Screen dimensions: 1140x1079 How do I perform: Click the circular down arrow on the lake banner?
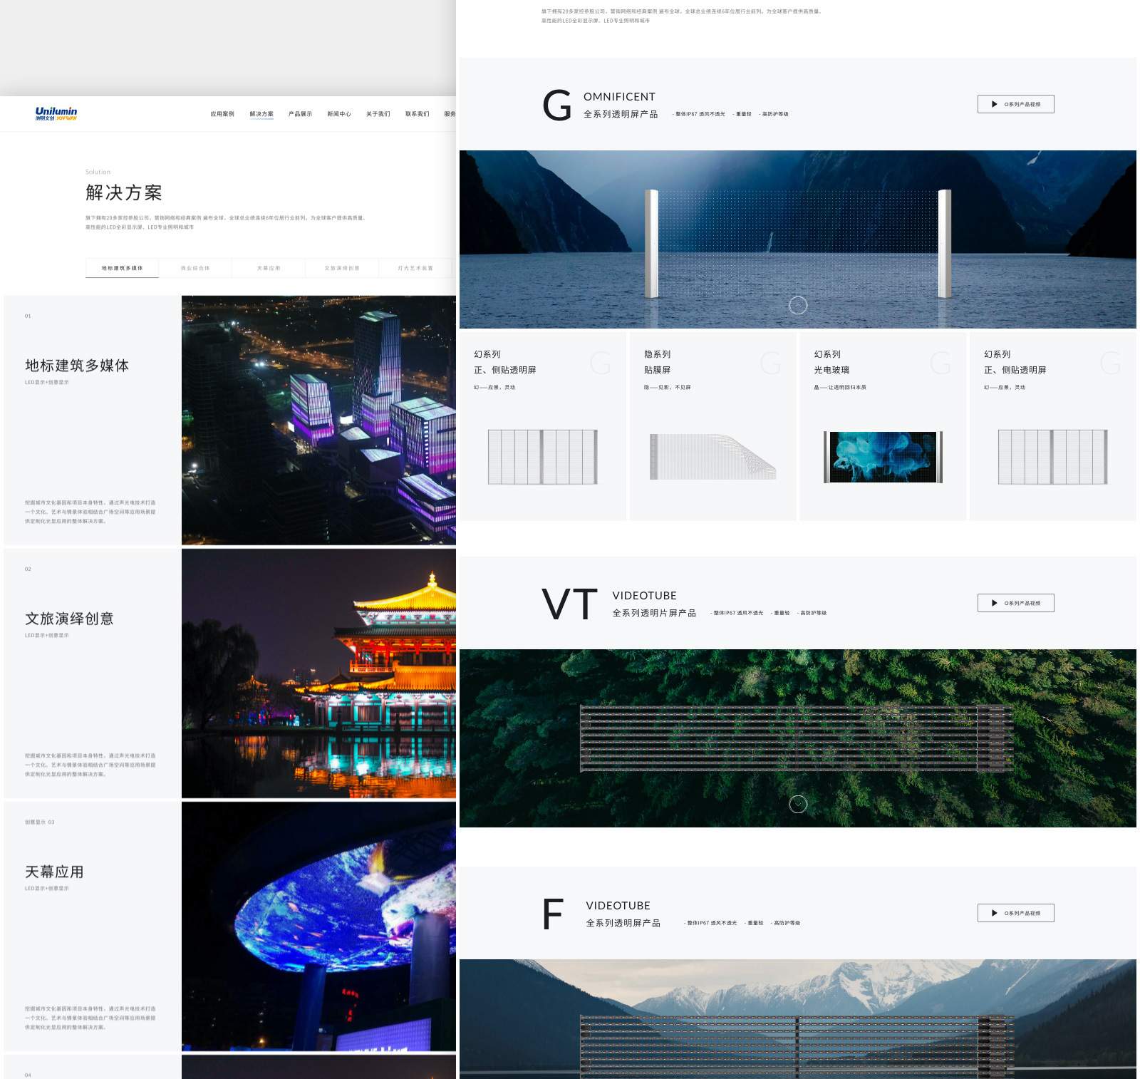pyautogui.click(x=798, y=305)
